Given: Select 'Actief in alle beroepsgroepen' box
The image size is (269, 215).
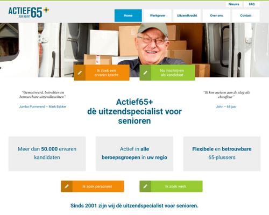Looking at the screenshot, I should (x=134, y=154).
